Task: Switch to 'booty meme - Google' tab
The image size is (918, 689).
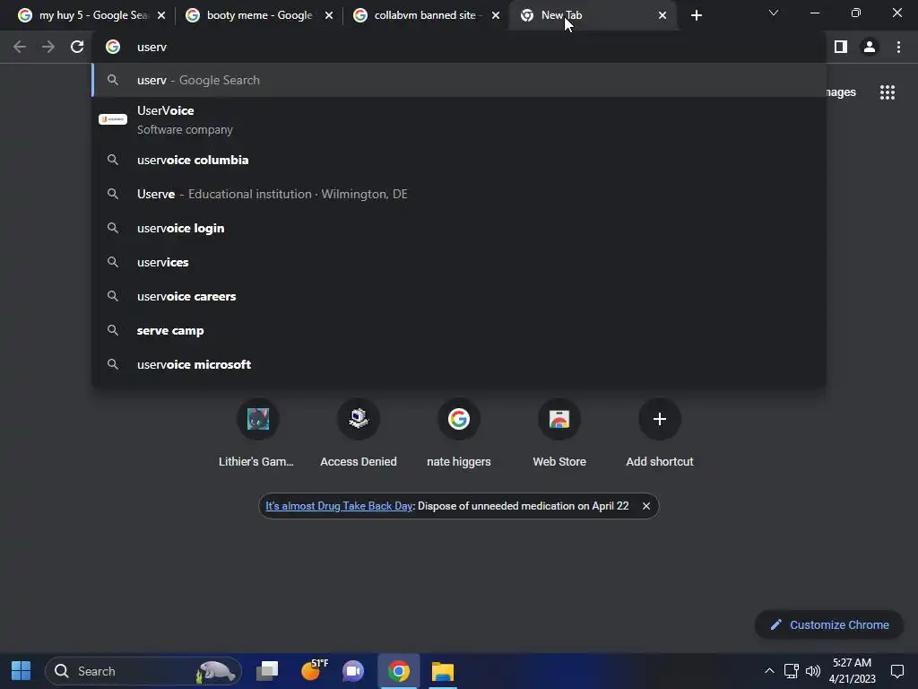Action: coord(259,15)
